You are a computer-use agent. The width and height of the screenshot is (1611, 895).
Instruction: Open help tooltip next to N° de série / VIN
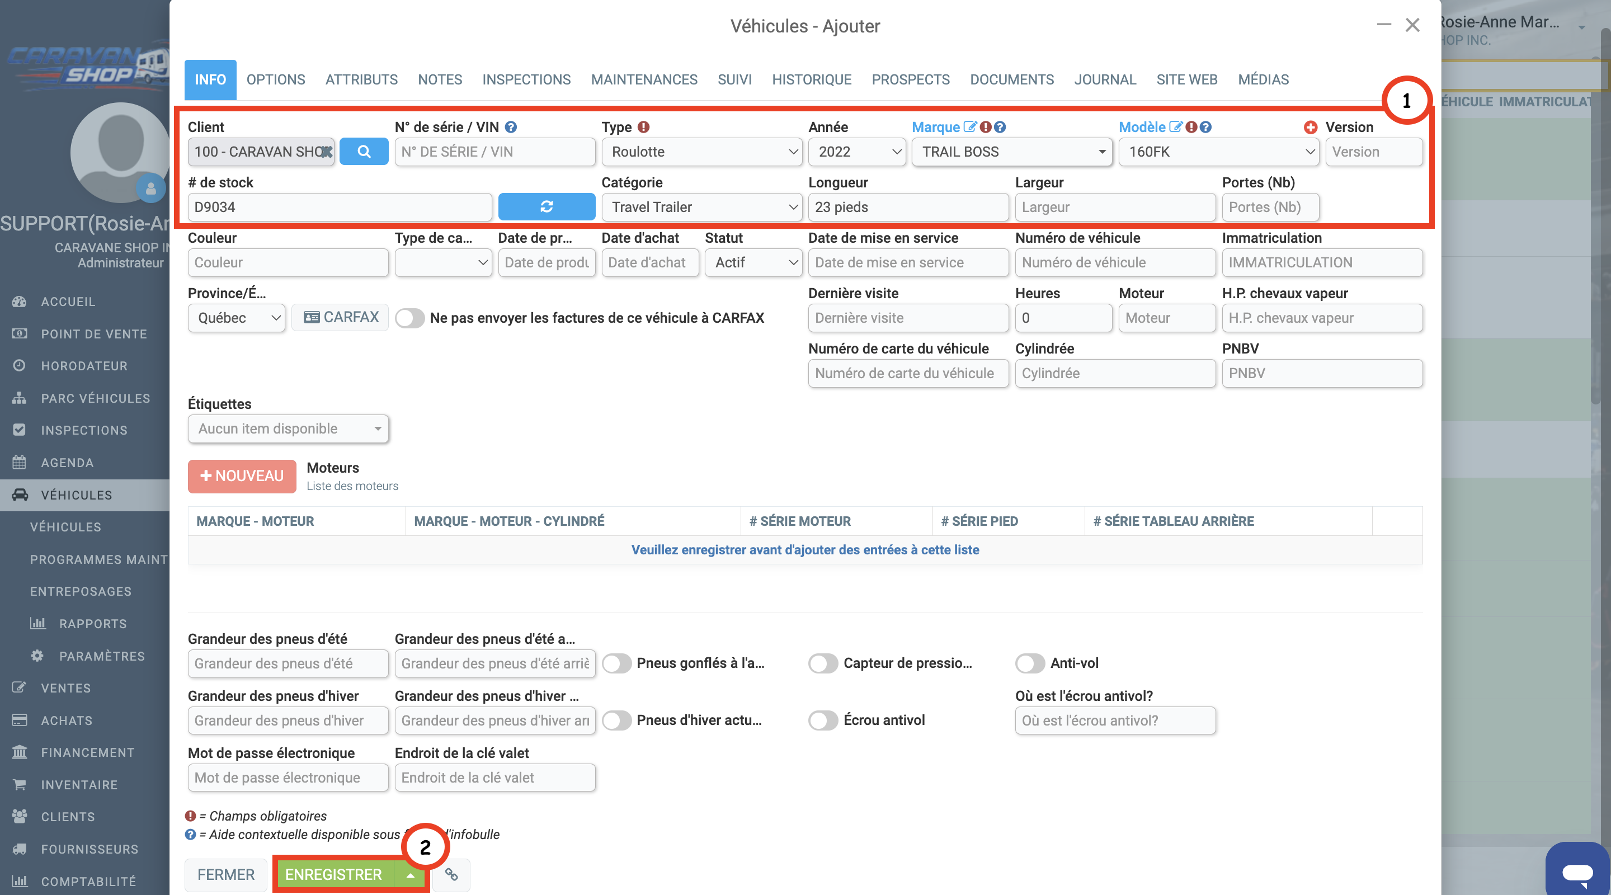pos(511,127)
